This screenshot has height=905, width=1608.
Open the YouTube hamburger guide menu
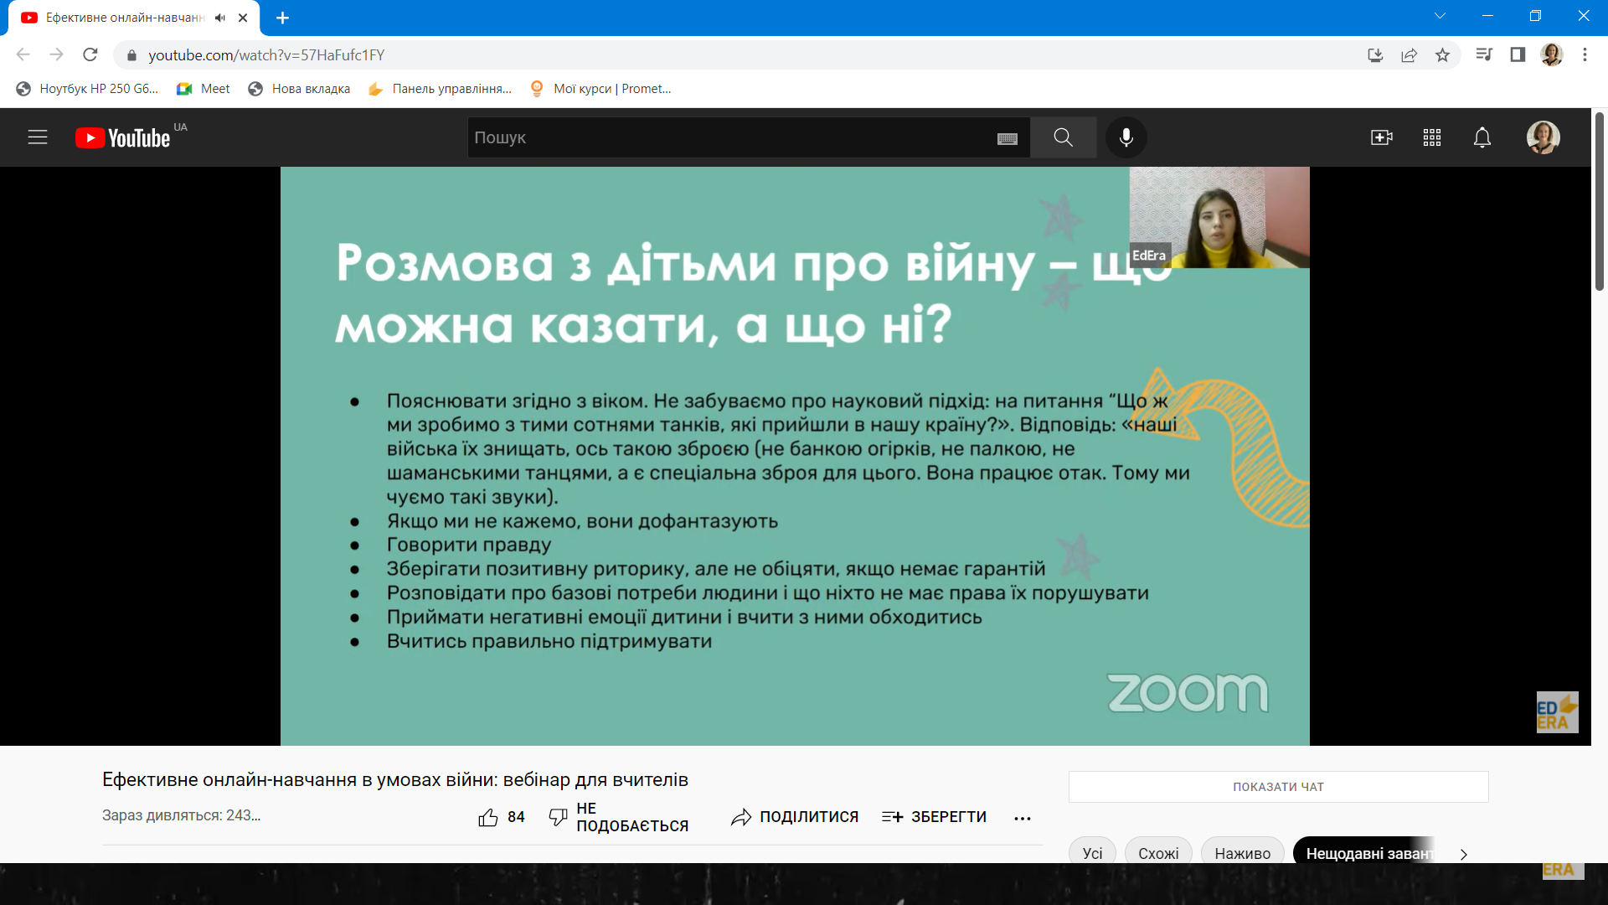coord(38,137)
